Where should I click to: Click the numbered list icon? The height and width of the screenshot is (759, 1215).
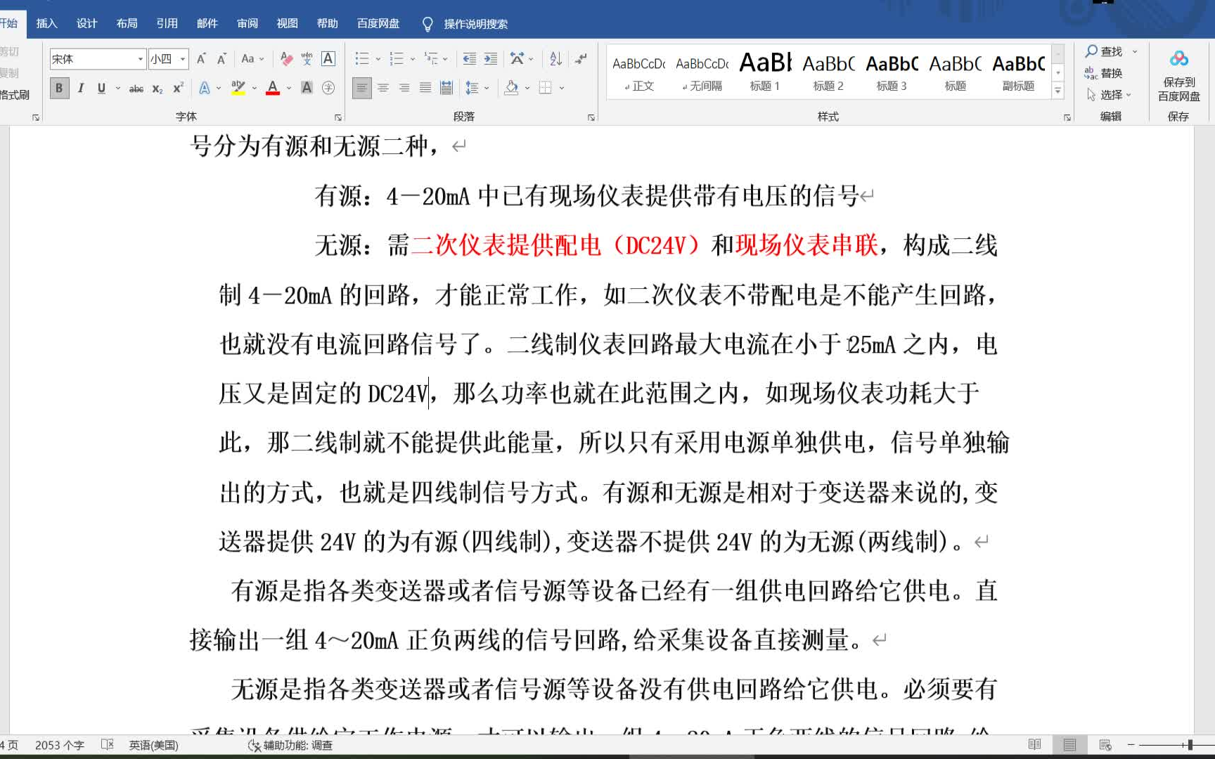[x=397, y=59]
